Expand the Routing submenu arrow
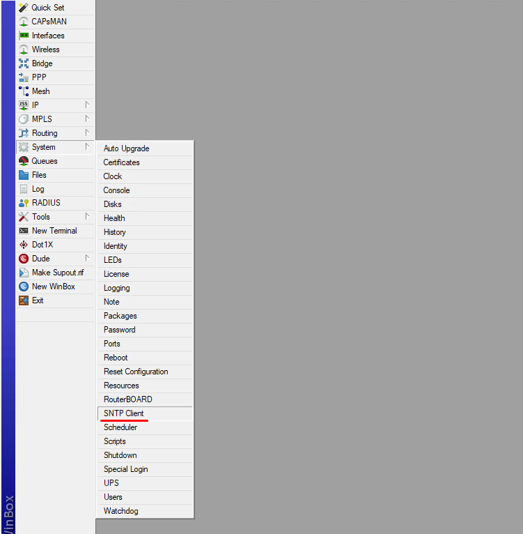523x534 pixels. 87,132
